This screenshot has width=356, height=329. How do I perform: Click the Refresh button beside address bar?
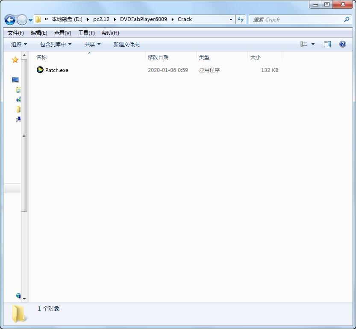coord(241,20)
